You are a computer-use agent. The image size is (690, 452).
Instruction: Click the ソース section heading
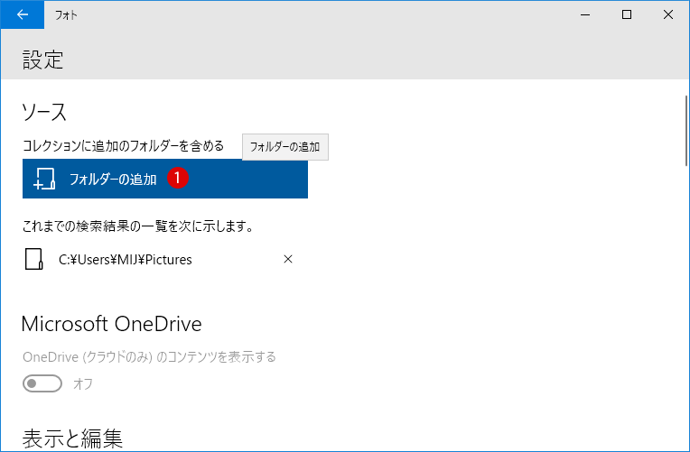(x=44, y=112)
